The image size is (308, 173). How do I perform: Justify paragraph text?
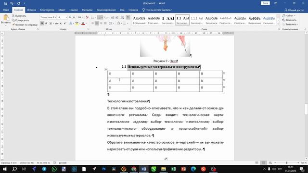click(x=105, y=24)
